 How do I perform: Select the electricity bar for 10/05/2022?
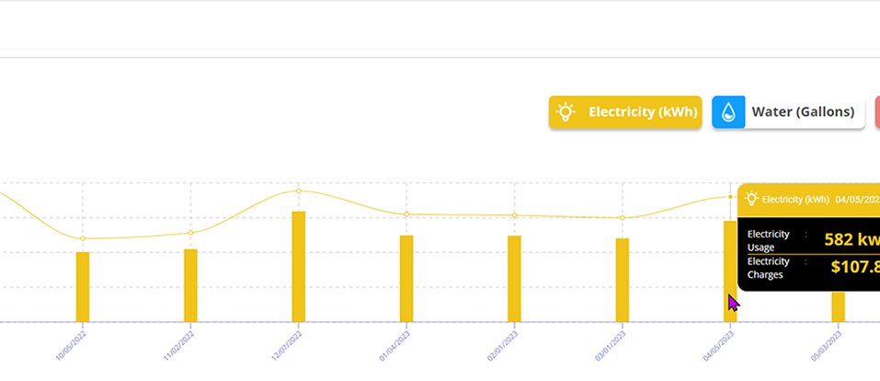coord(83,286)
